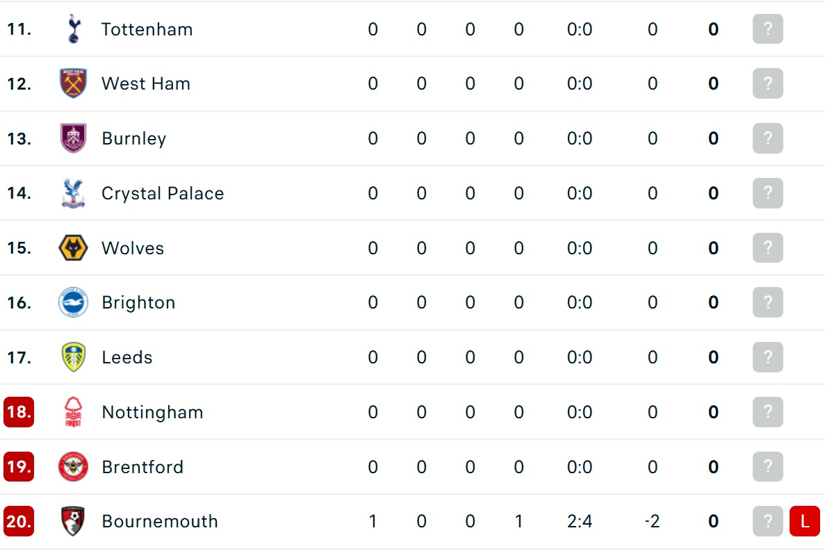Click the Tottenham club crest
825x551 pixels.
coord(74,29)
